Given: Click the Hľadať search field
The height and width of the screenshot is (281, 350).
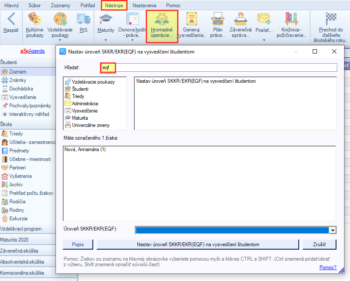Looking at the screenshot, I should click(219, 67).
